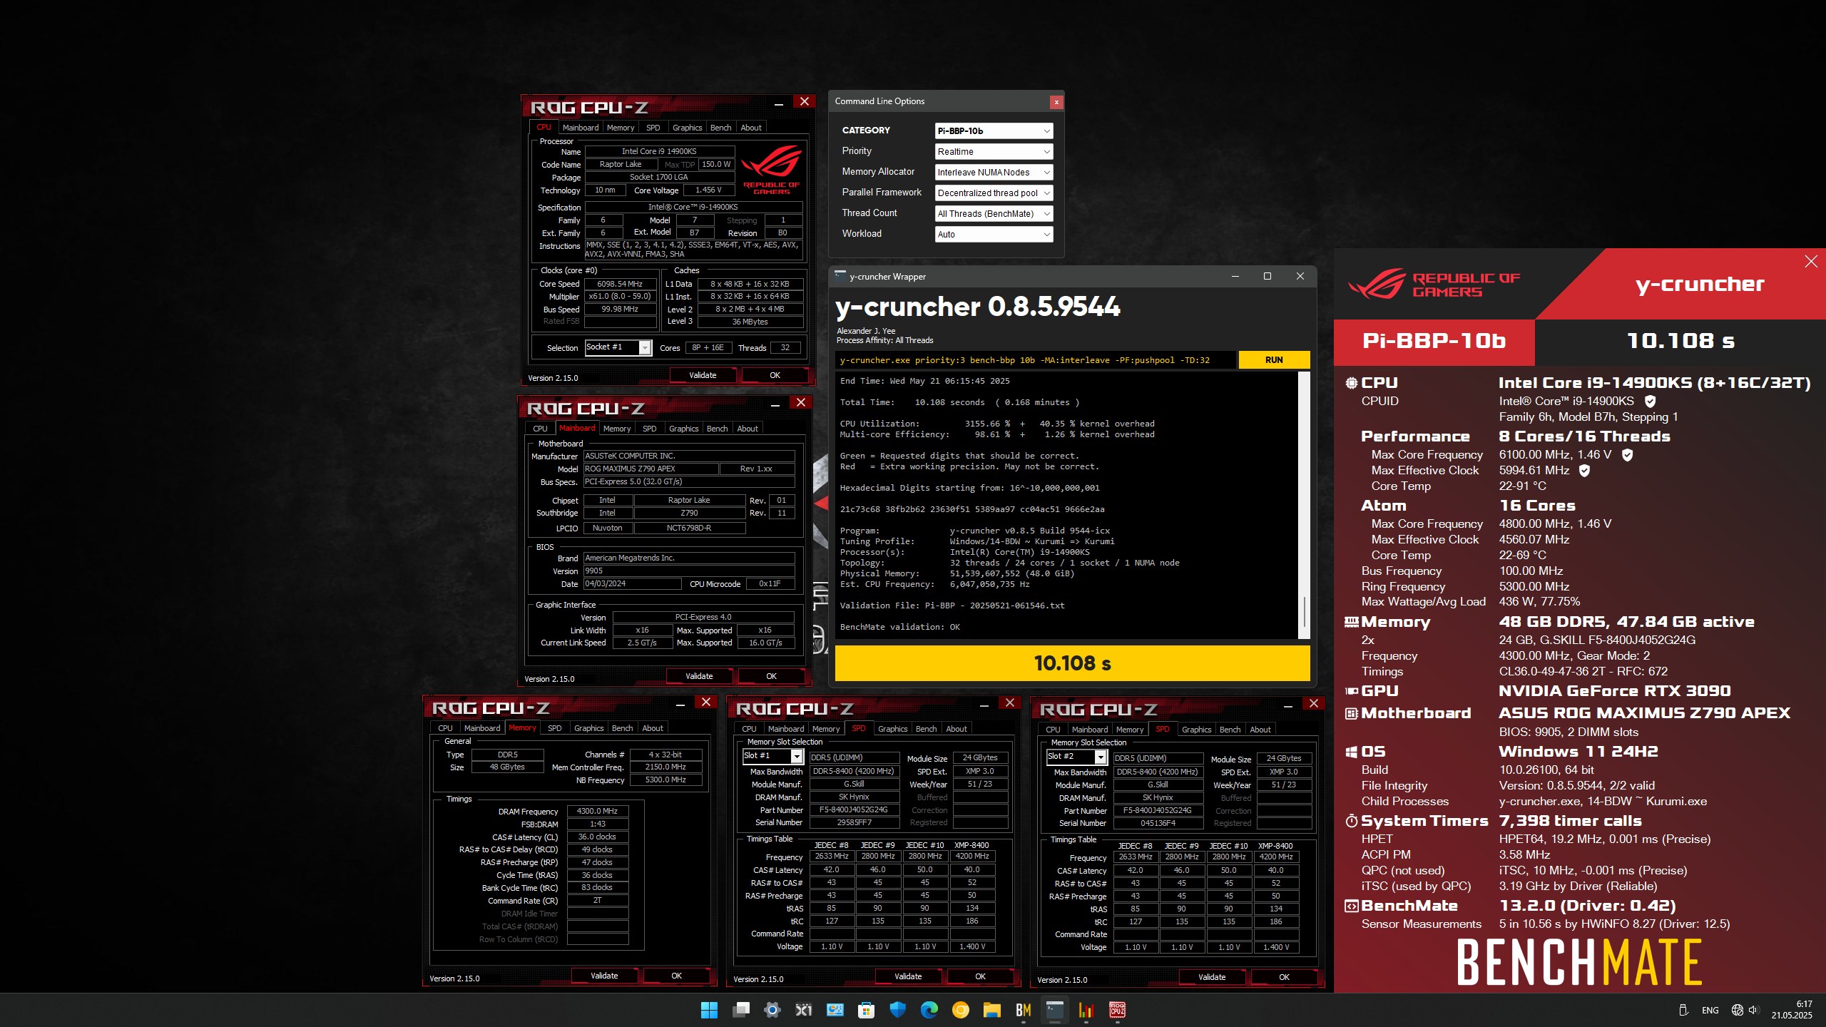Screen dimensions: 1826x1027
Task: Switch to Memory tab in top CPU-Z window
Action: [620, 128]
